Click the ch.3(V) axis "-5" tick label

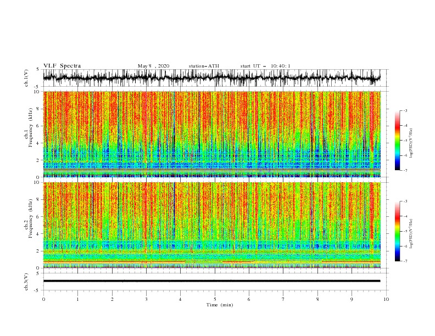(37, 290)
